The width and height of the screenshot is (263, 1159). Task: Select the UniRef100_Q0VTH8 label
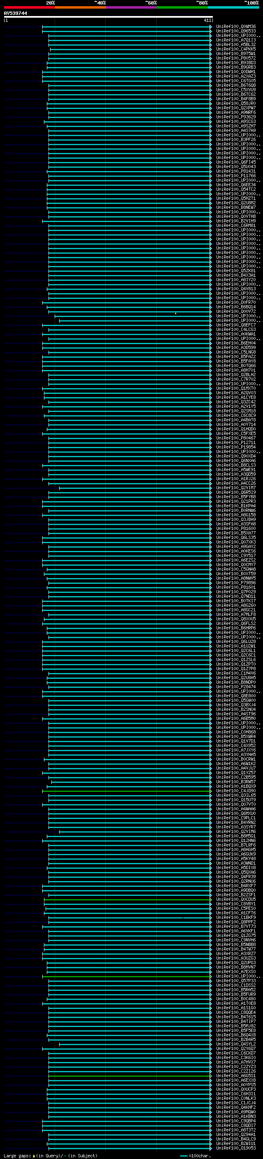(235, 216)
